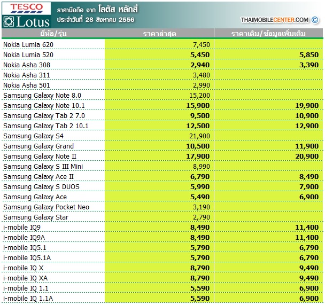Click Samsung Galaxy S4 price 21,900
Image resolution: width=325 pixels, height=305 pixels.
tap(199, 136)
